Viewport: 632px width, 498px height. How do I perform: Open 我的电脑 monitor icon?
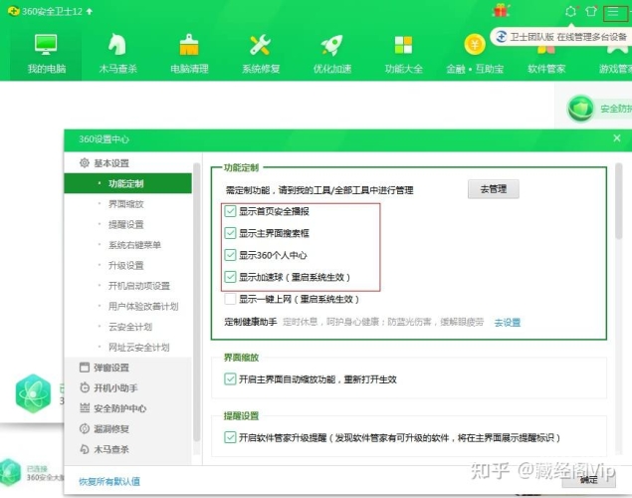(x=46, y=45)
